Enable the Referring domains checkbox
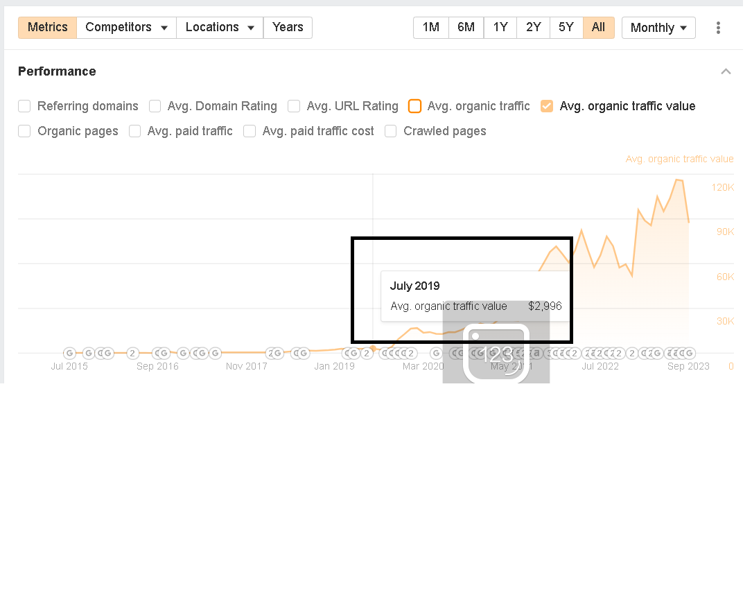752x590 pixels. [25, 106]
